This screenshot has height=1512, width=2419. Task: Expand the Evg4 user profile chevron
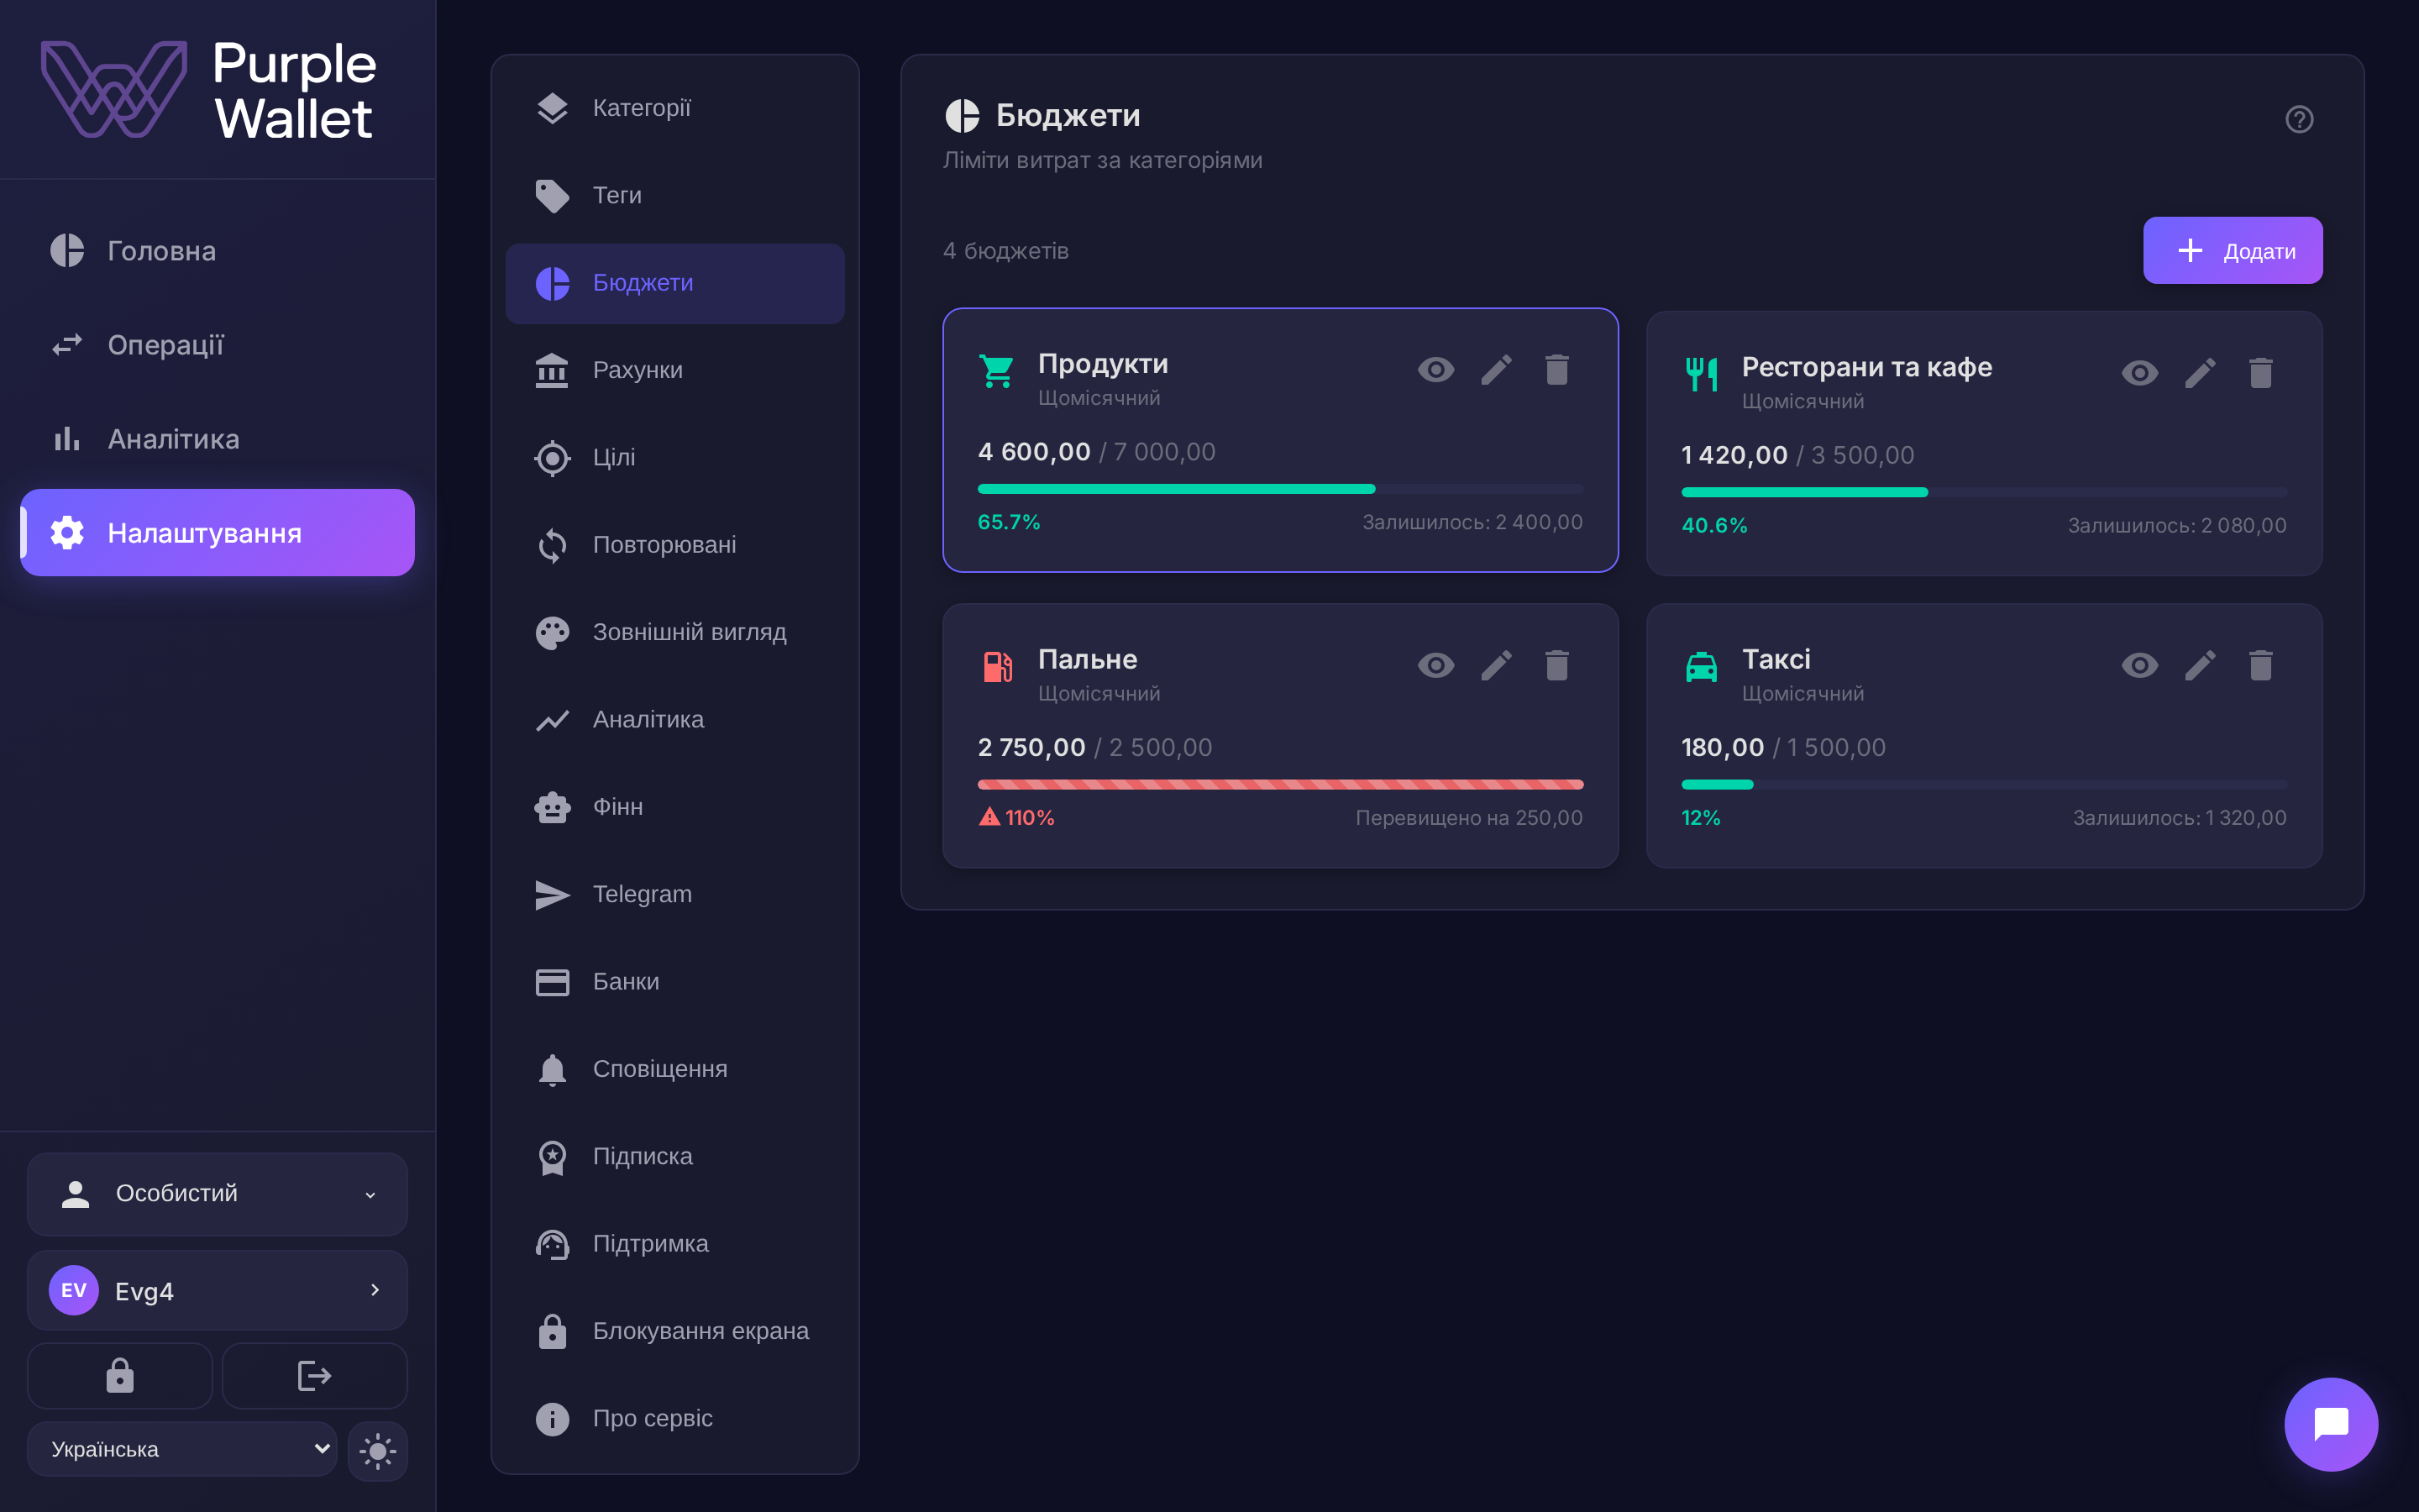[x=375, y=1290]
